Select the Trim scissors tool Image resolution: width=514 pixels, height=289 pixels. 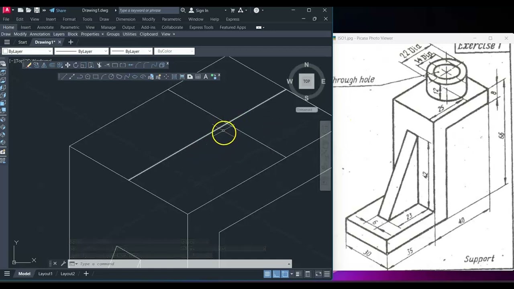99,65
